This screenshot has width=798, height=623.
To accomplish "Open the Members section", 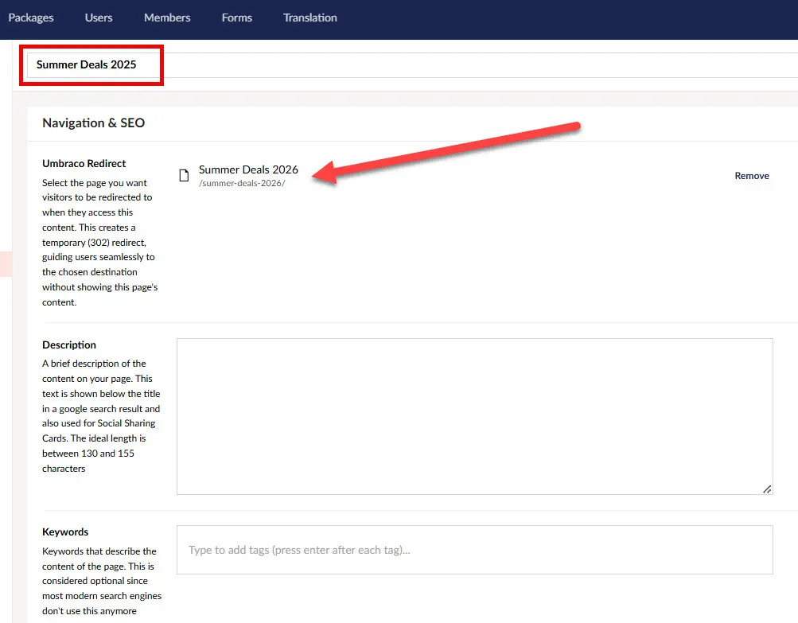I will pos(166,16).
